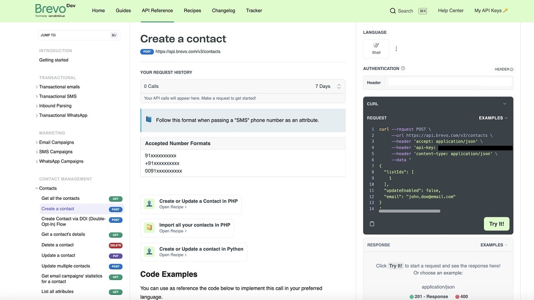Collapse the CURL panel chevron
The height and width of the screenshot is (300, 534).
coord(505,104)
